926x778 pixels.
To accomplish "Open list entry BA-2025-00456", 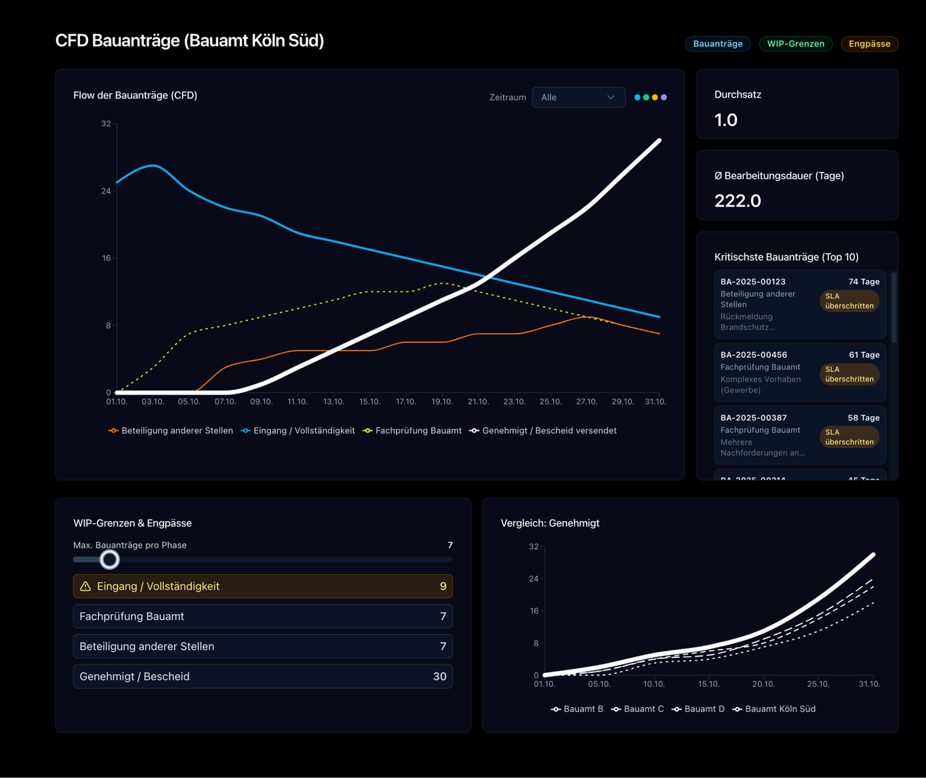I will tap(800, 372).
